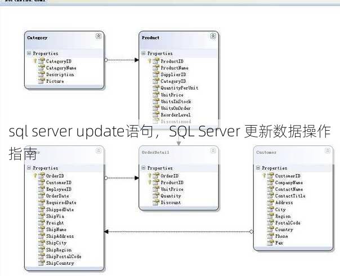Select the Customer entity title
340x276 pixels.
click(x=266, y=152)
